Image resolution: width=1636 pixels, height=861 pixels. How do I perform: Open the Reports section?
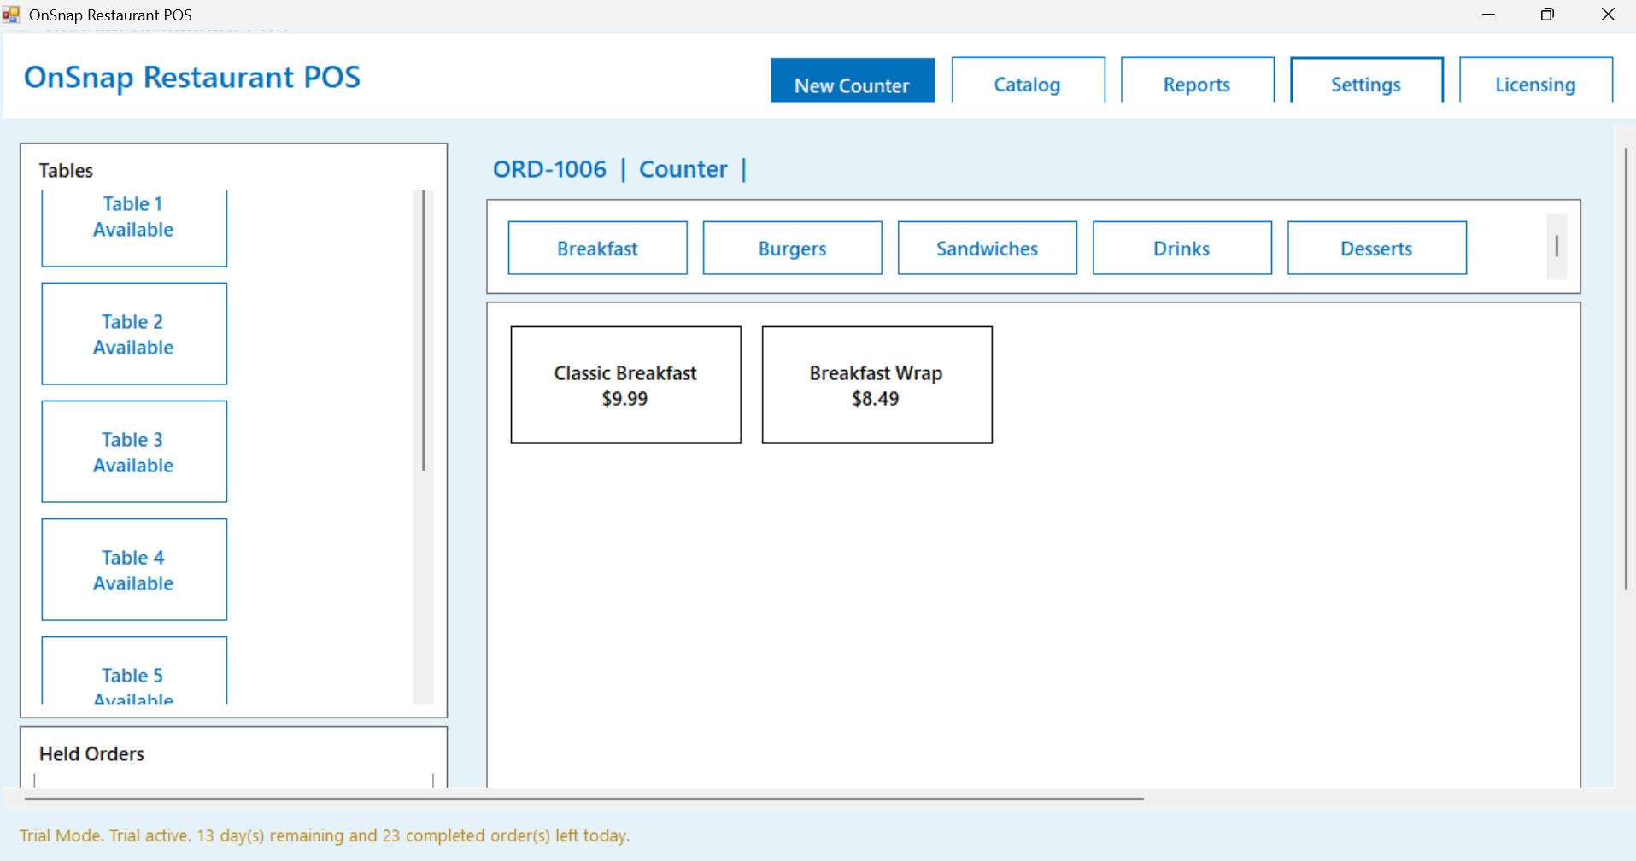[1196, 82]
